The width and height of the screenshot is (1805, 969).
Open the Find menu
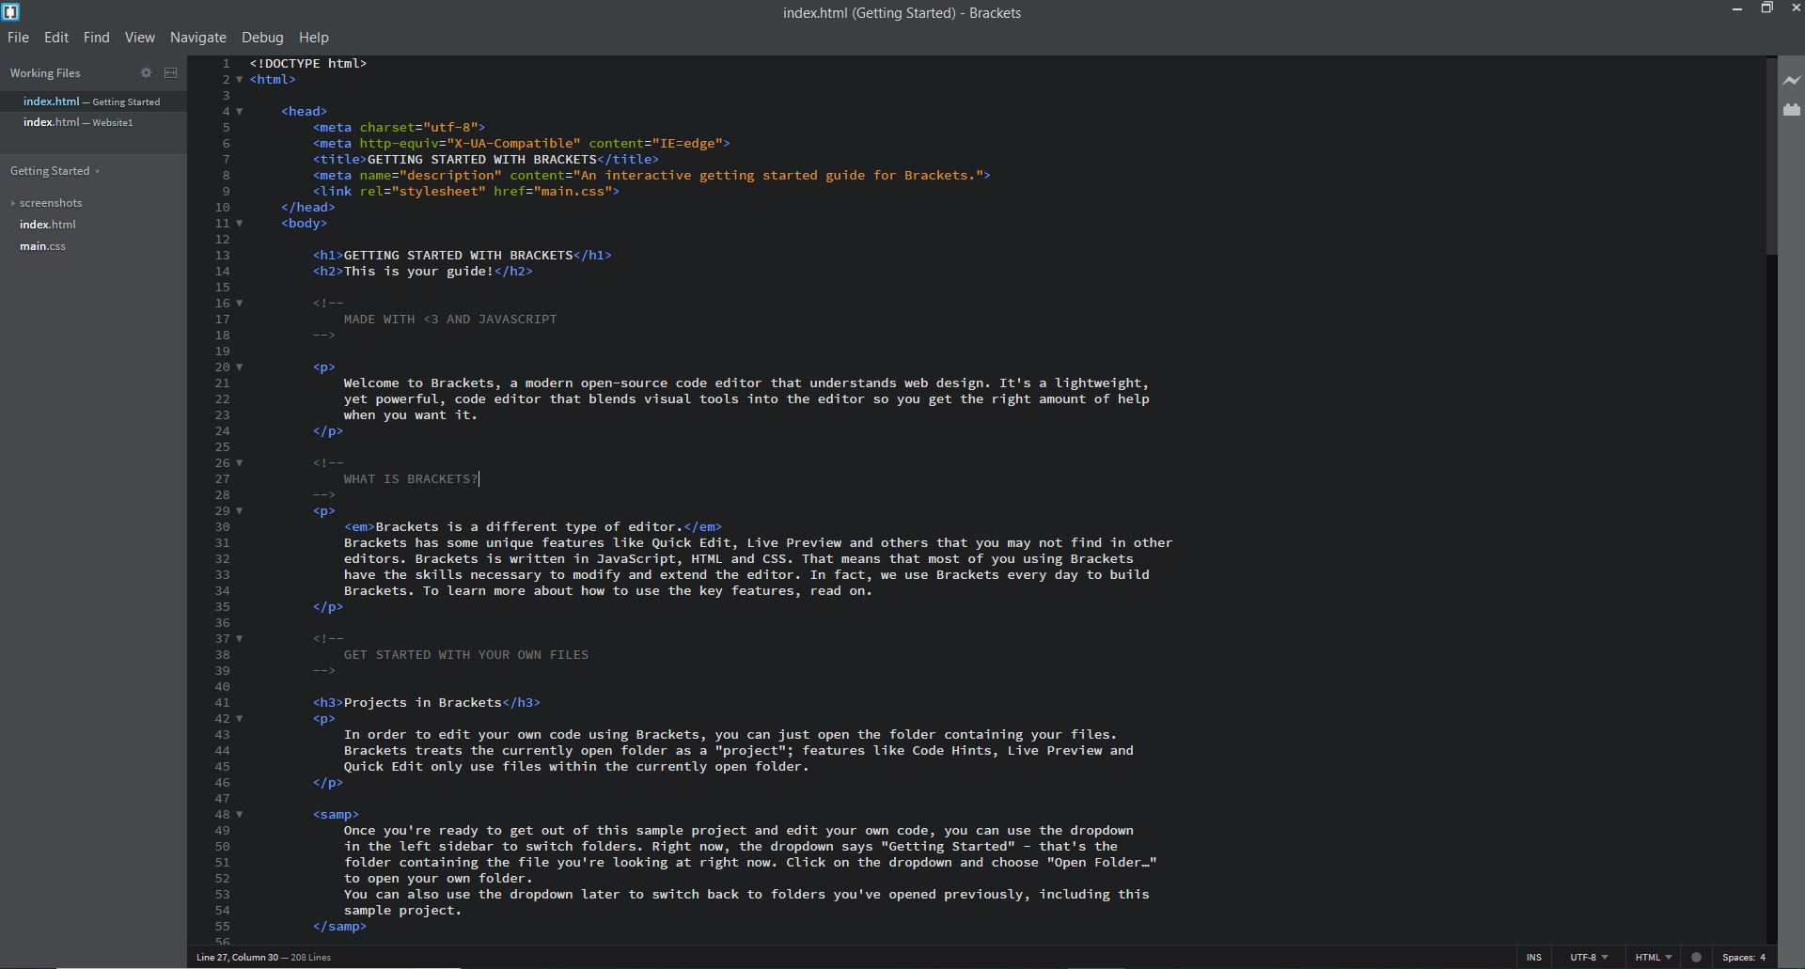pyautogui.click(x=96, y=38)
